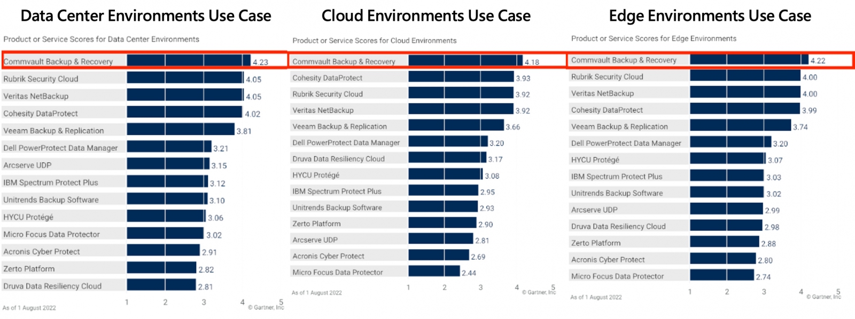Click the 3.06 score value
Screen dimensions: 855x319
pos(216,218)
